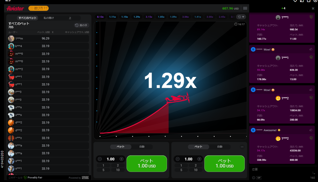318x182 pixels.
Task: Select the ベット toggle in right panel
Action: [198, 147]
